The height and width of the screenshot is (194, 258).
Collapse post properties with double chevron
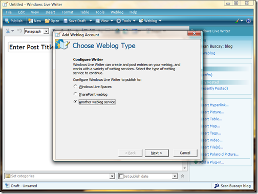(182, 176)
